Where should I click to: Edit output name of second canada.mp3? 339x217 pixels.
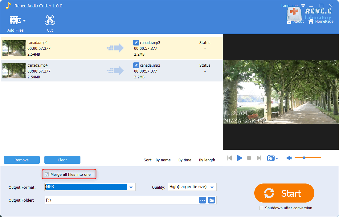[136, 65]
